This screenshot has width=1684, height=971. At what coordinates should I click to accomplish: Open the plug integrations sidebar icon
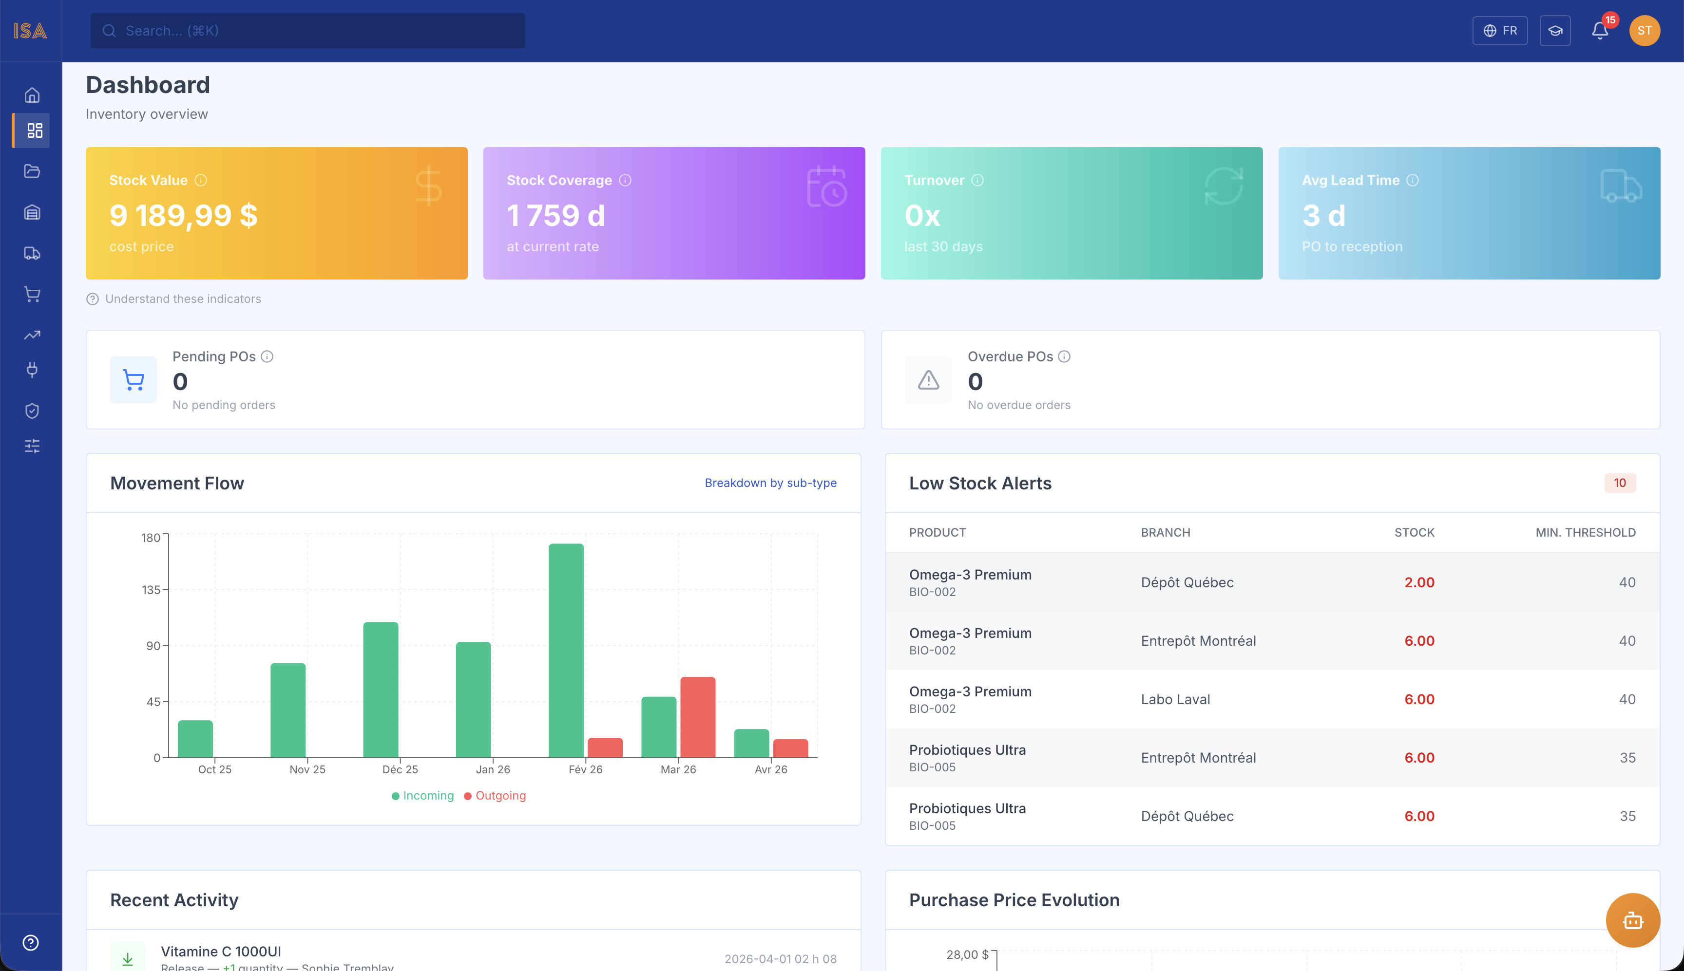pos(31,370)
